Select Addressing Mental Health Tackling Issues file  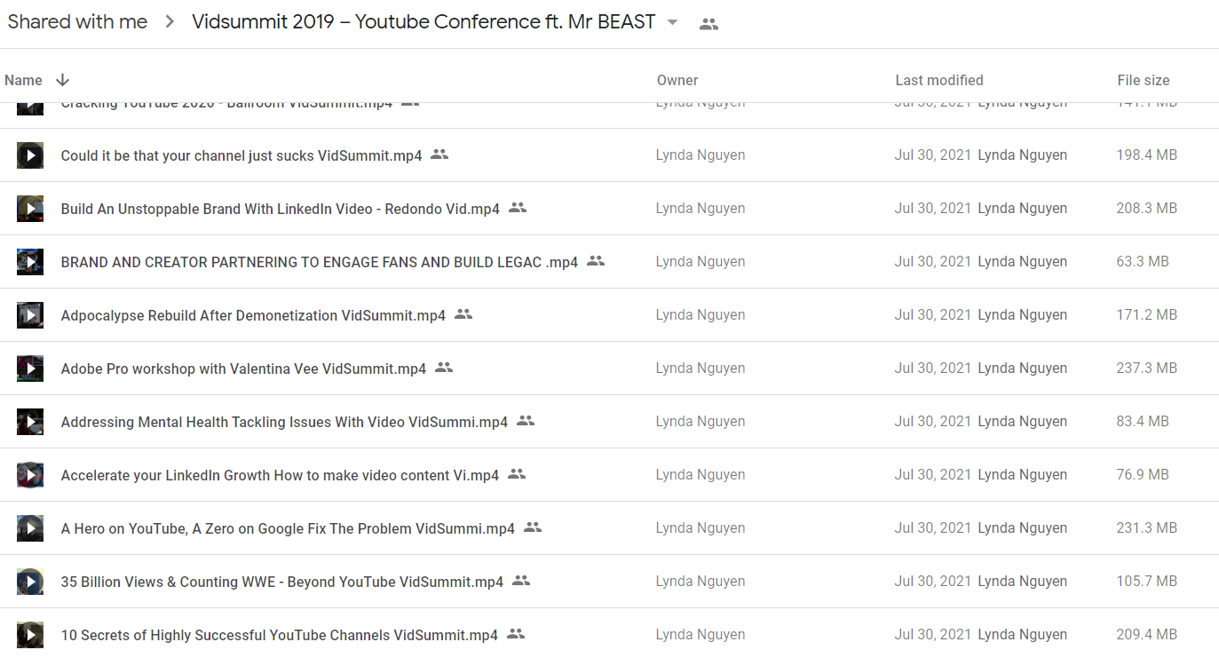click(284, 422)
